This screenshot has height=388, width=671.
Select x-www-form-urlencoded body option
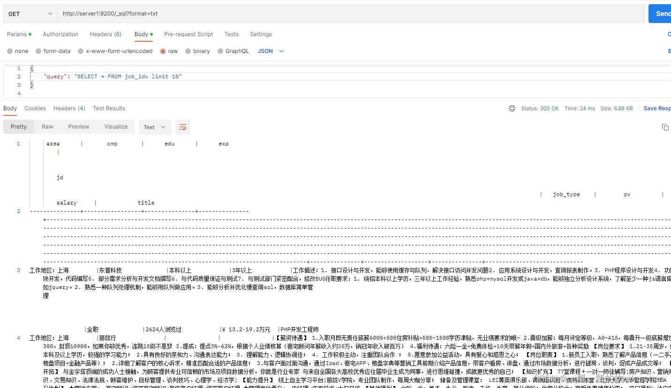[115, 51]
